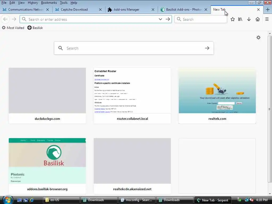Launch Internet Explorer from quick launch
The width and height of the screenshot is (272, 204).
[x=32, y=200]
